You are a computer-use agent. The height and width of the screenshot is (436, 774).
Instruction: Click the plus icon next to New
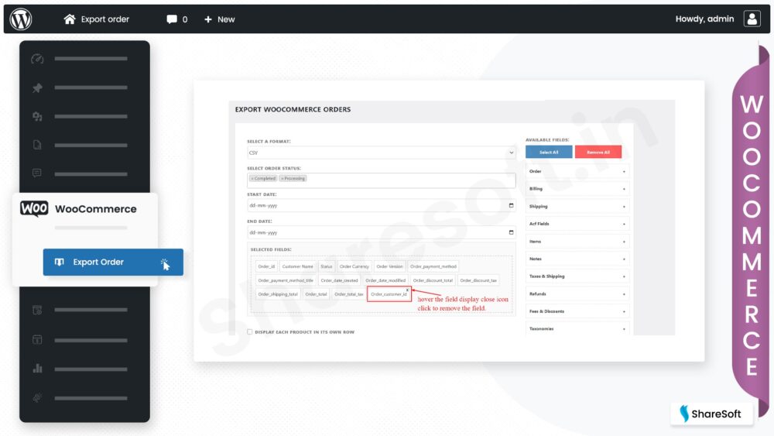[x=207, y=19]
